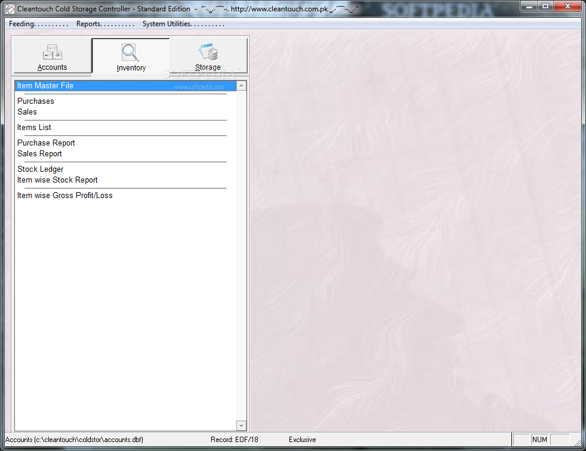This screenshot has width=586, height=451.
Task: Click the application icon in title bar
Action: 10,8
